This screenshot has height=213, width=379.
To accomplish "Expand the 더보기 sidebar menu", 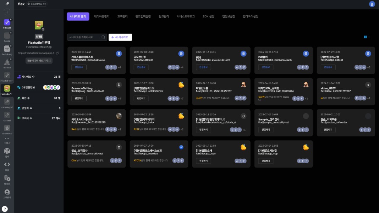I will [x=7, y=139].
